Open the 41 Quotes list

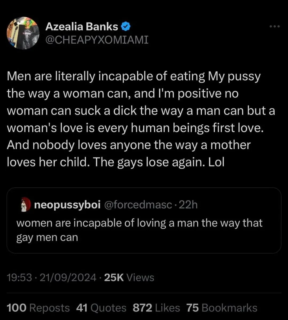pos(101,308)
